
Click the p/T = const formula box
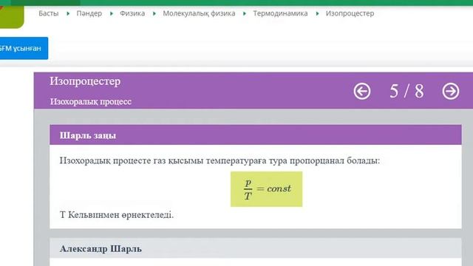click(x=266, y=189)
